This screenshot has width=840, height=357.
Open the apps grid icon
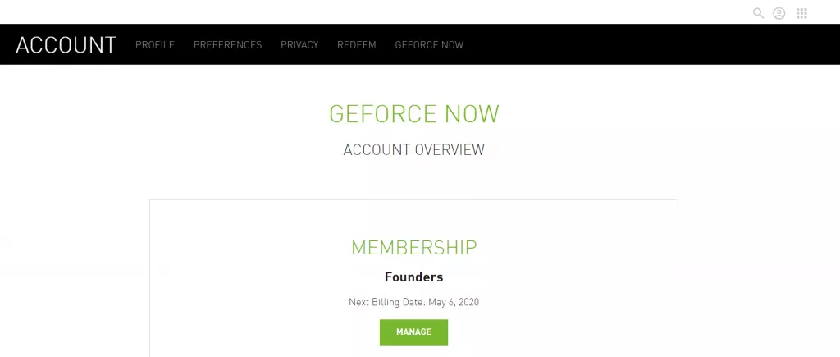click(802, 13)
